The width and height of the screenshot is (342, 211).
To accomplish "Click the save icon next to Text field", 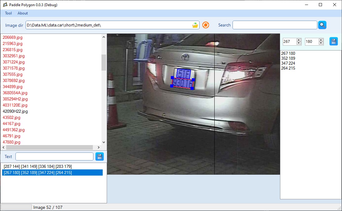I will (100, 156).
